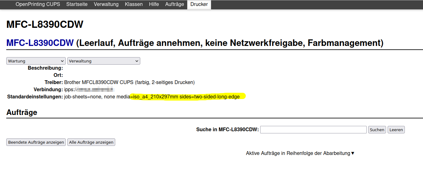Click the Suchen button
Viewport: 423px width, 179px height.
[377, 130]
